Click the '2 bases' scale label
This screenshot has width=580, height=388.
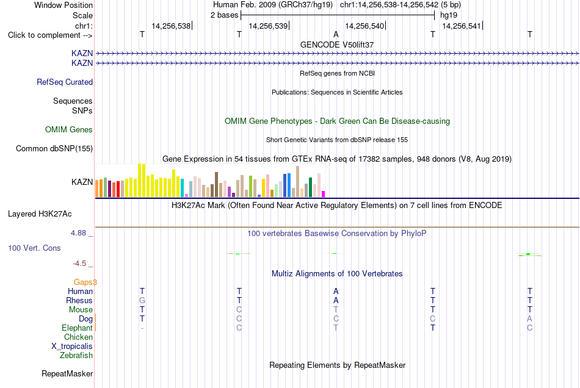(x=224, y=15)
